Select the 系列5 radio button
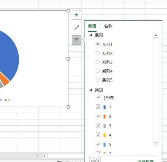The width and height of the screenshot is (167, 162). tap(98, 80)
